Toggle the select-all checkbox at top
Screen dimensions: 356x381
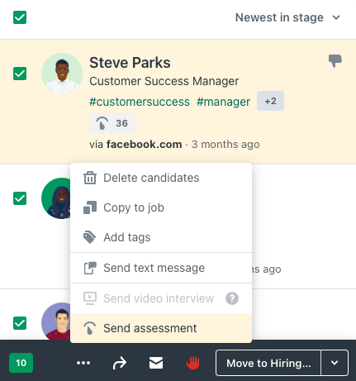20,17
